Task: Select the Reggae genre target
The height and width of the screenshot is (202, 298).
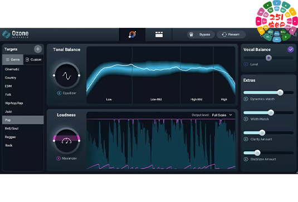Action: [x=23, y=137]
